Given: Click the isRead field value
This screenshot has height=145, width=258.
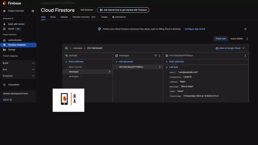Looking at the screenshot, I should pyautogui.click(x=182, y=82).
